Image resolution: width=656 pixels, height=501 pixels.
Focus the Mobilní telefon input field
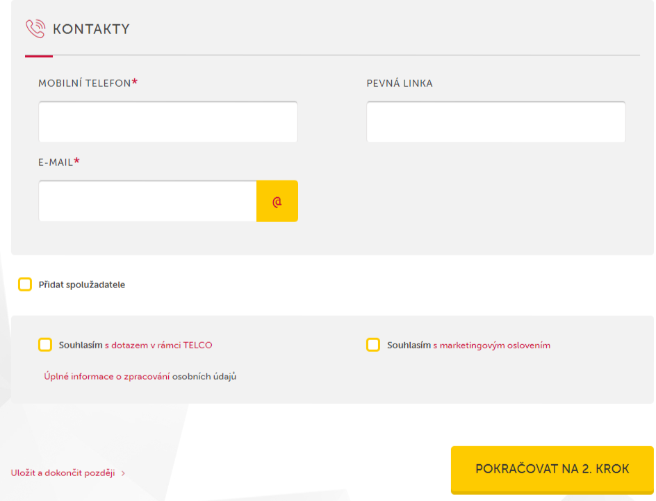[167, 122]
